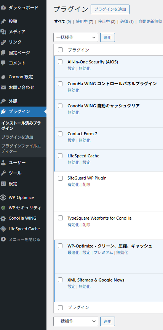
Task: Click the speech bubble icon beside コメント
Action: pyautogui.click(x=3, y=63)
